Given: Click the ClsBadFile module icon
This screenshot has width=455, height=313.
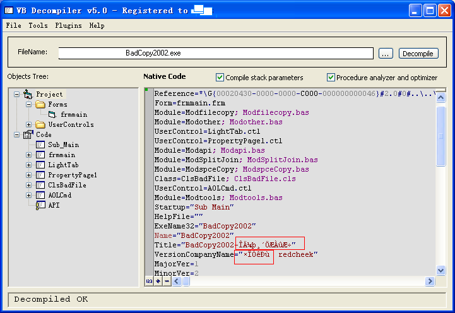Looking at the screenshot, I should [40, 185].
